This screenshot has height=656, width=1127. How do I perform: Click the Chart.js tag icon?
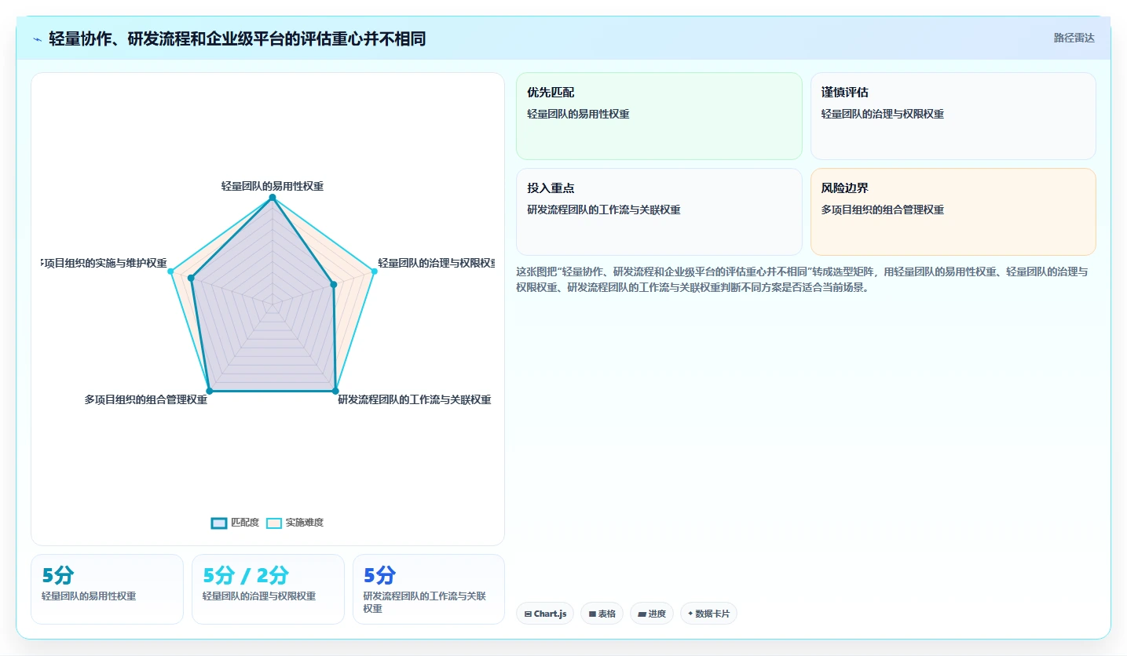(528, 614)
